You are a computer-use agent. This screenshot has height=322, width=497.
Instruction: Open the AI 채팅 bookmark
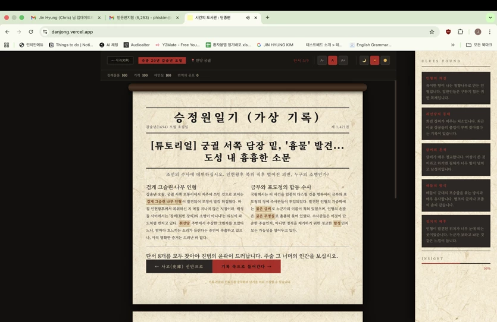coord(109,45)
